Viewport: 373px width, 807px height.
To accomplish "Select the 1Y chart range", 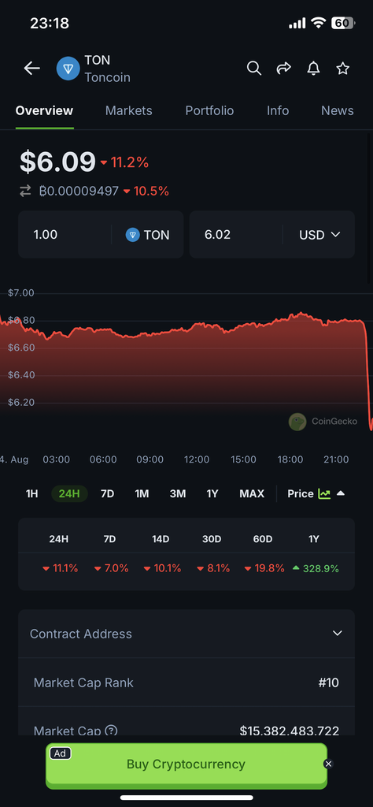I will pyautogui.click(x=212, y=493).
